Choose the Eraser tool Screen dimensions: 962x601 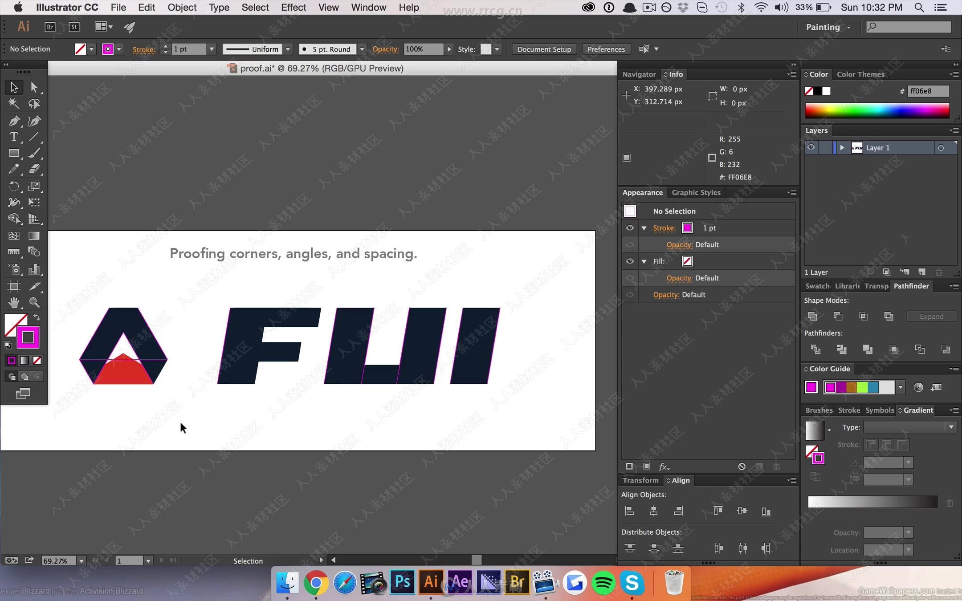[x=34, y=169]
